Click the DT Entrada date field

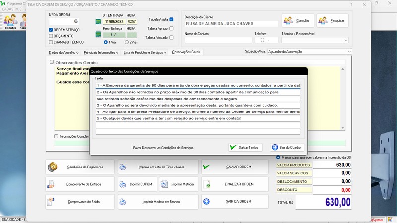pyautogui.click(x=114, y=22)
